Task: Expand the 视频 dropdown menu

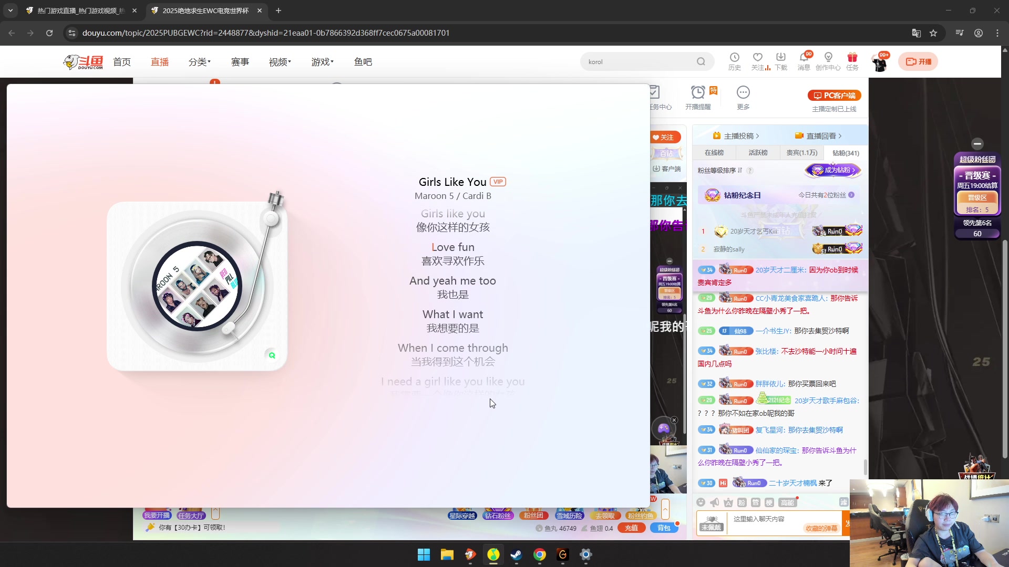Action: coord(280,62)
